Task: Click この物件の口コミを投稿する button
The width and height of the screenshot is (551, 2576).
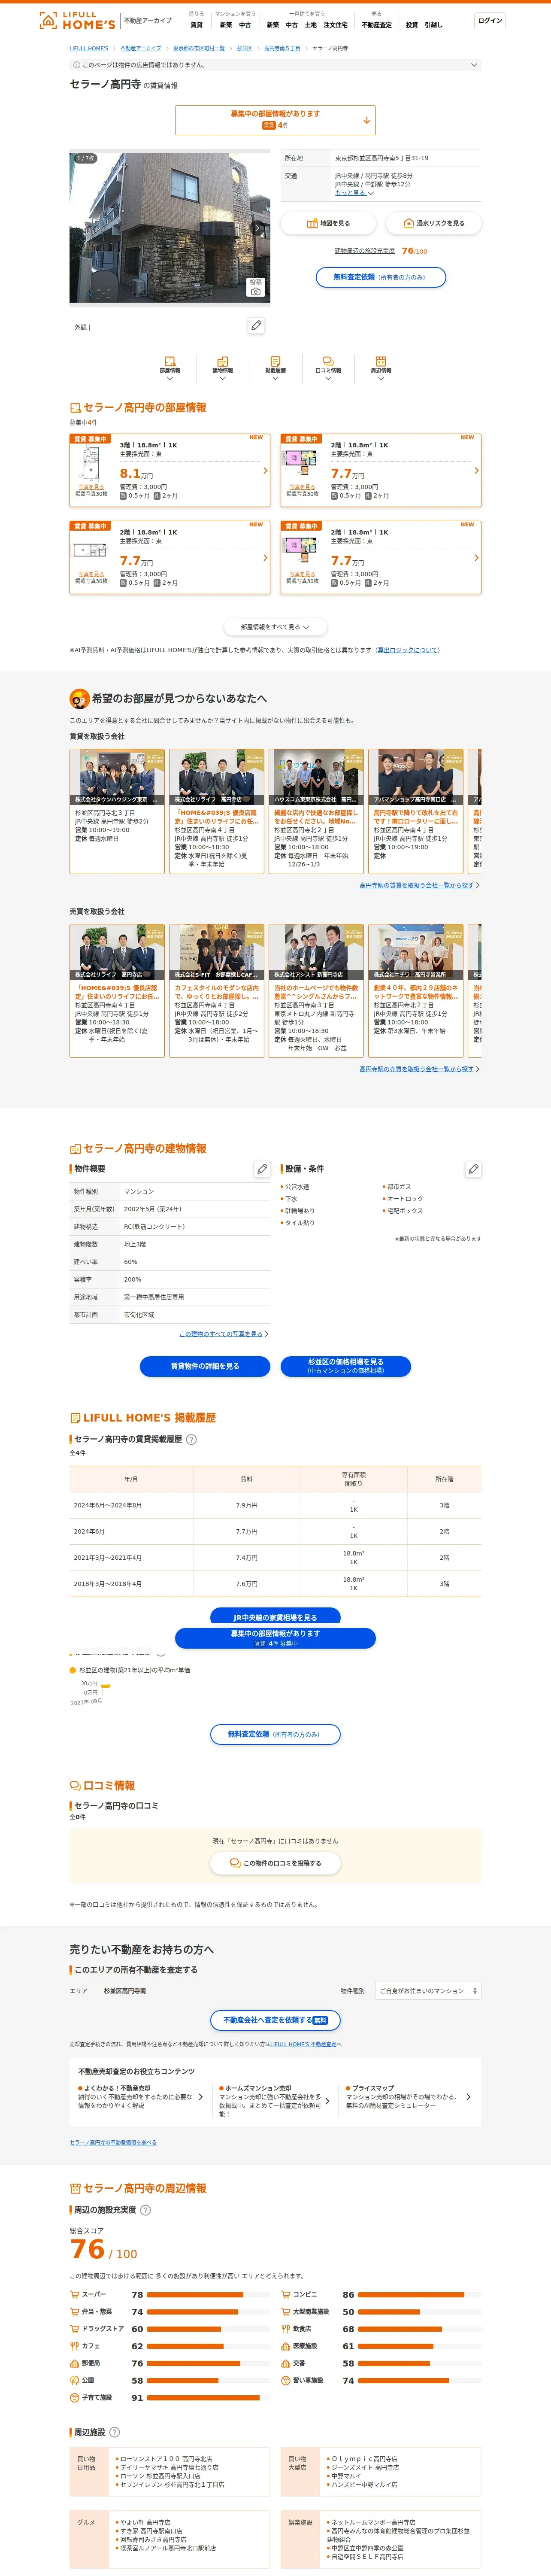Action: pyautogui.click(x=275, y=1863)
